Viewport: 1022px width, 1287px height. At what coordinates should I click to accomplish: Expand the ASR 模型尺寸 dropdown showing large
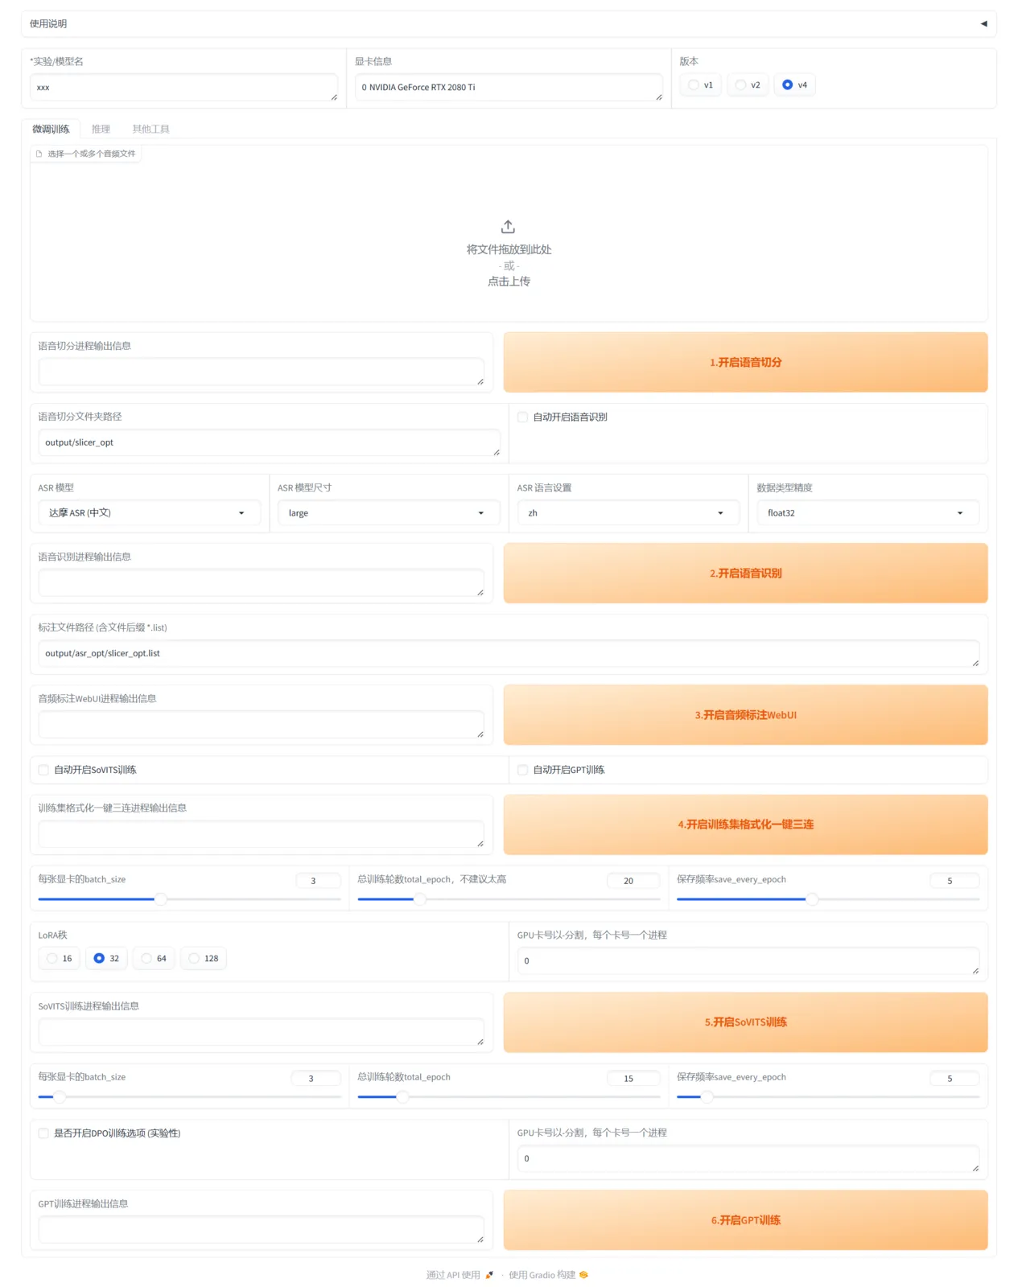tap(389, 513)
